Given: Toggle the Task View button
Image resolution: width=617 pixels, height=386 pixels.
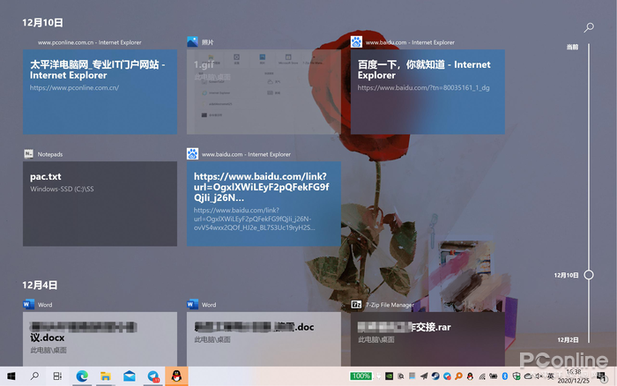Looking at the screenshot, I should click(x=57, y=376).
